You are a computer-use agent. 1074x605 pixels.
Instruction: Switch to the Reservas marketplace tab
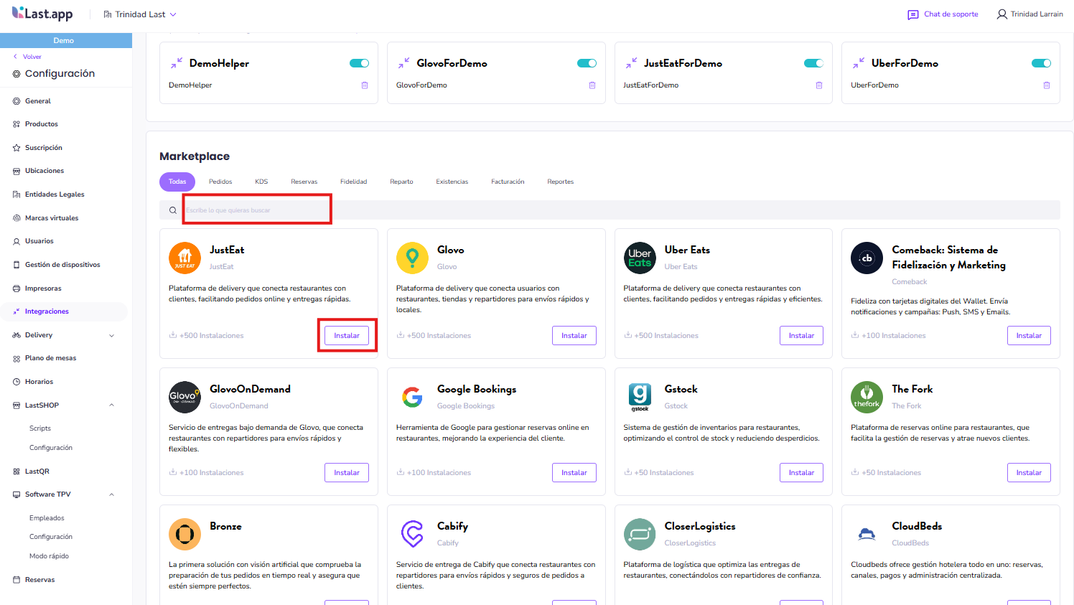point(304,182)
